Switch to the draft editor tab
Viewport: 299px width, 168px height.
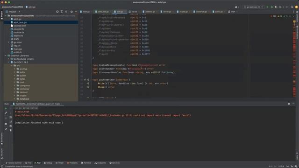click(232, 12)
